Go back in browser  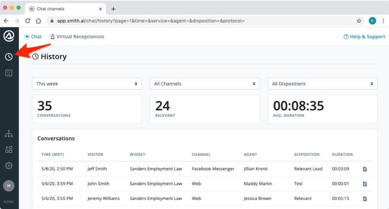pyautogui.click(x=6, y=21)
